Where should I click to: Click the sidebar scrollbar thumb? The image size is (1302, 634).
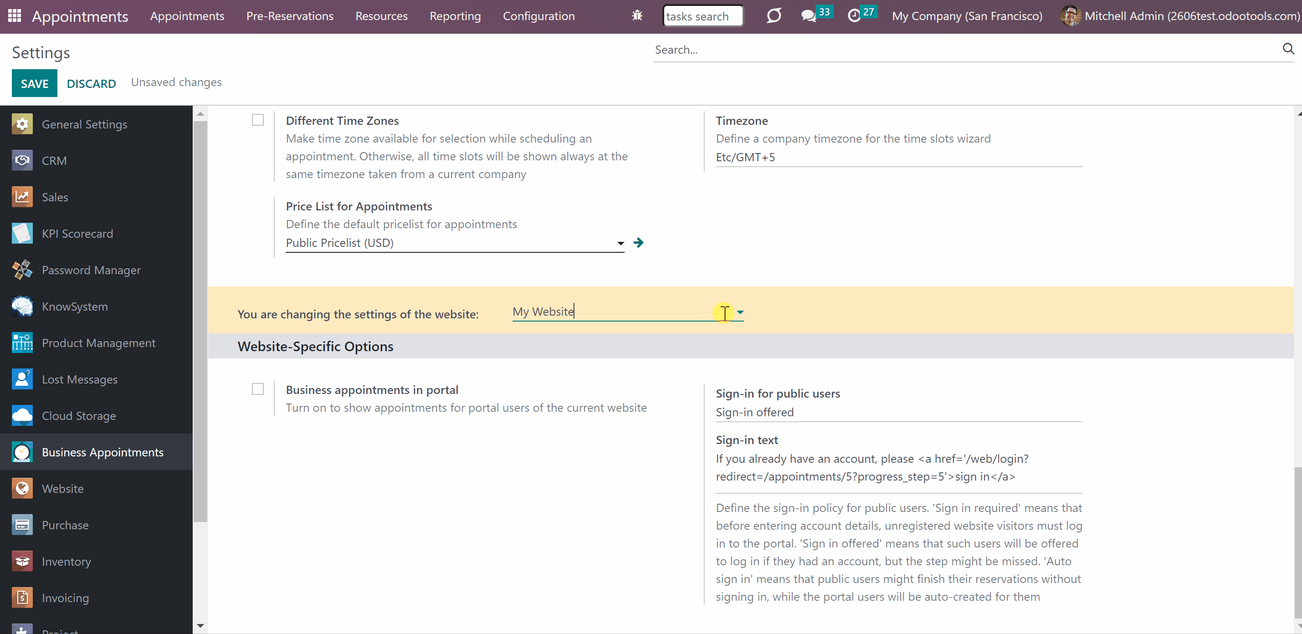tap(200, 321)
